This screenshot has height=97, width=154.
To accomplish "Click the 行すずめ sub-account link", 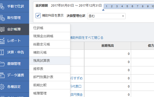I will (76, 78).
